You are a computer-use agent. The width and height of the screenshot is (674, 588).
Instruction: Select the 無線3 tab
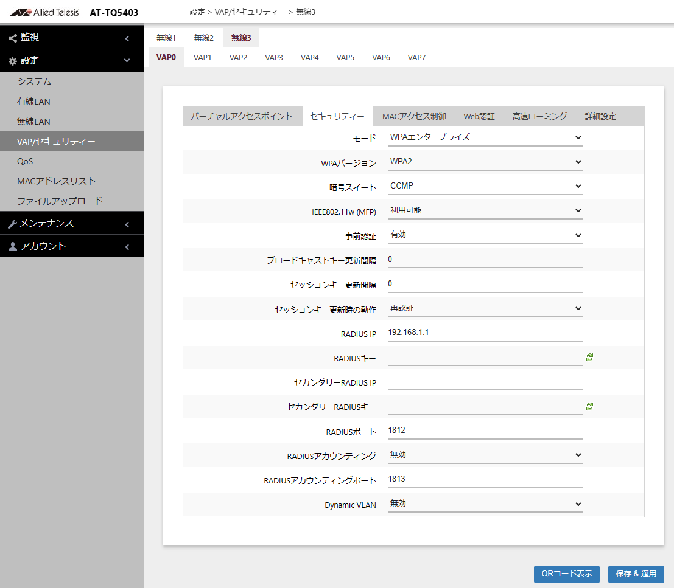[241, 38]
